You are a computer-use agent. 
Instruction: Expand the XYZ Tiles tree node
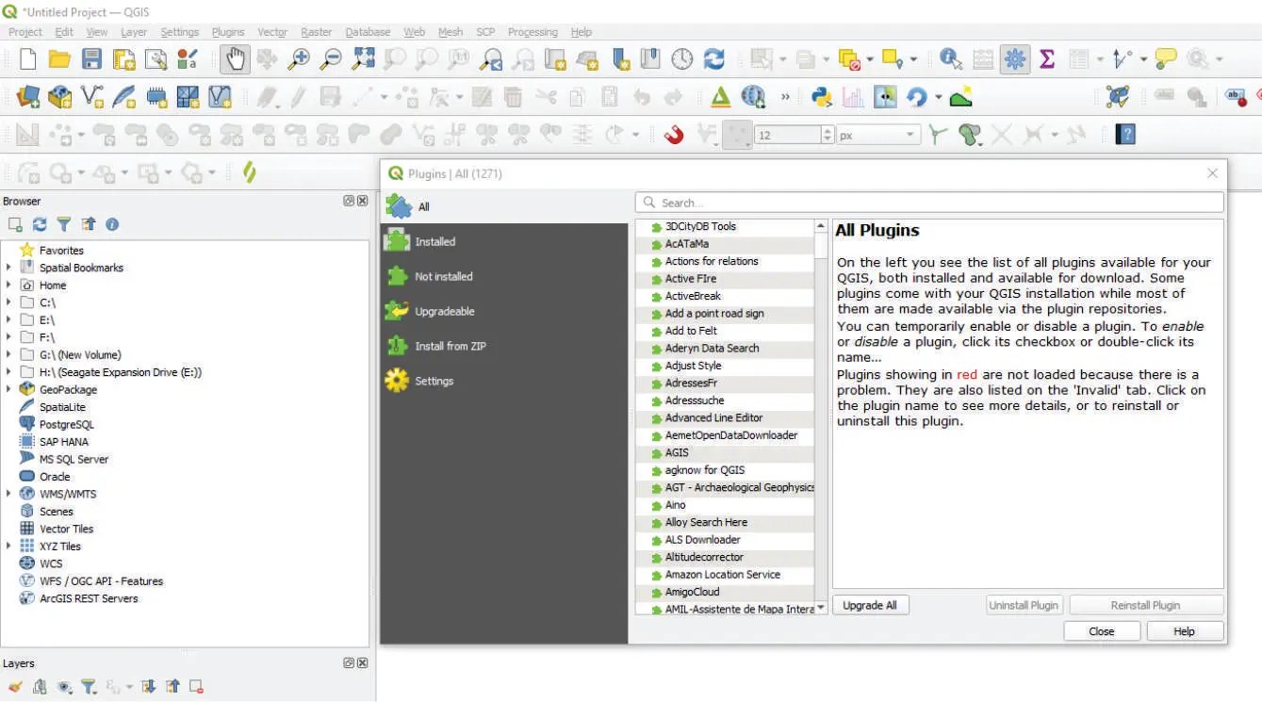tap(8, 546)
